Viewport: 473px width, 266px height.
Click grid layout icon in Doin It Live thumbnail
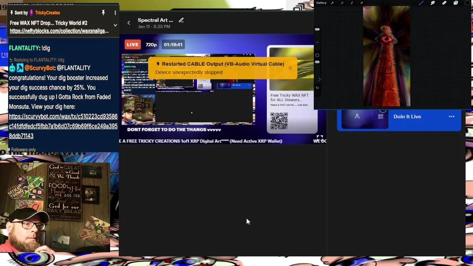(x=381, y=117)
